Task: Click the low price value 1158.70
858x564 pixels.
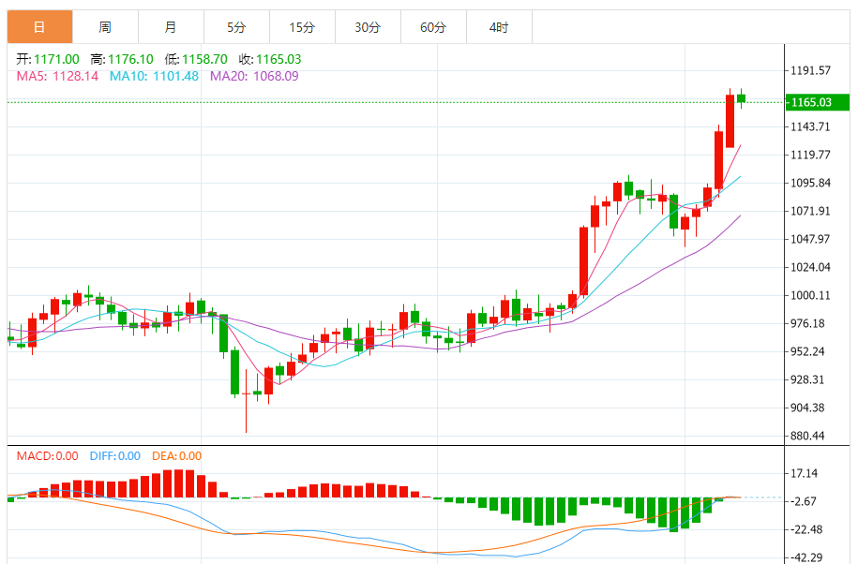Action: point(204,59)
